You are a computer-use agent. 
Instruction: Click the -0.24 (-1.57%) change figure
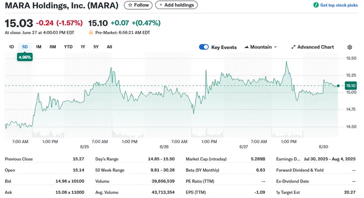tap(59, 23)
